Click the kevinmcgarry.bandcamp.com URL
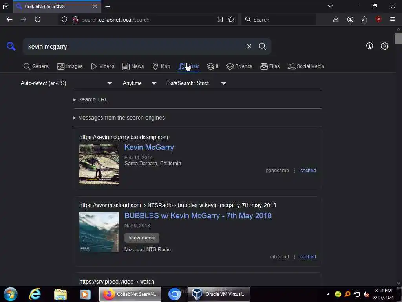The image size is (402, 302). (124, 137)
